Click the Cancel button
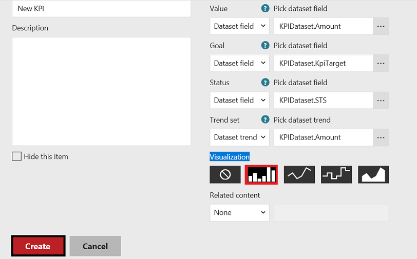This screenshot has height=259, width=417. 96,246
